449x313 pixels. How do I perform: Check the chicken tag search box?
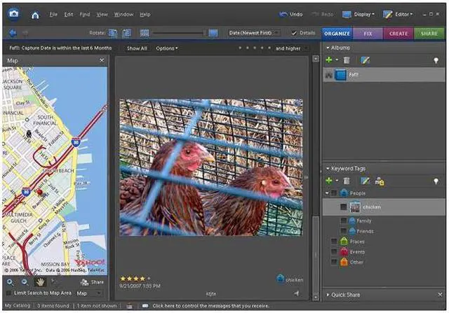coord(343,207)
